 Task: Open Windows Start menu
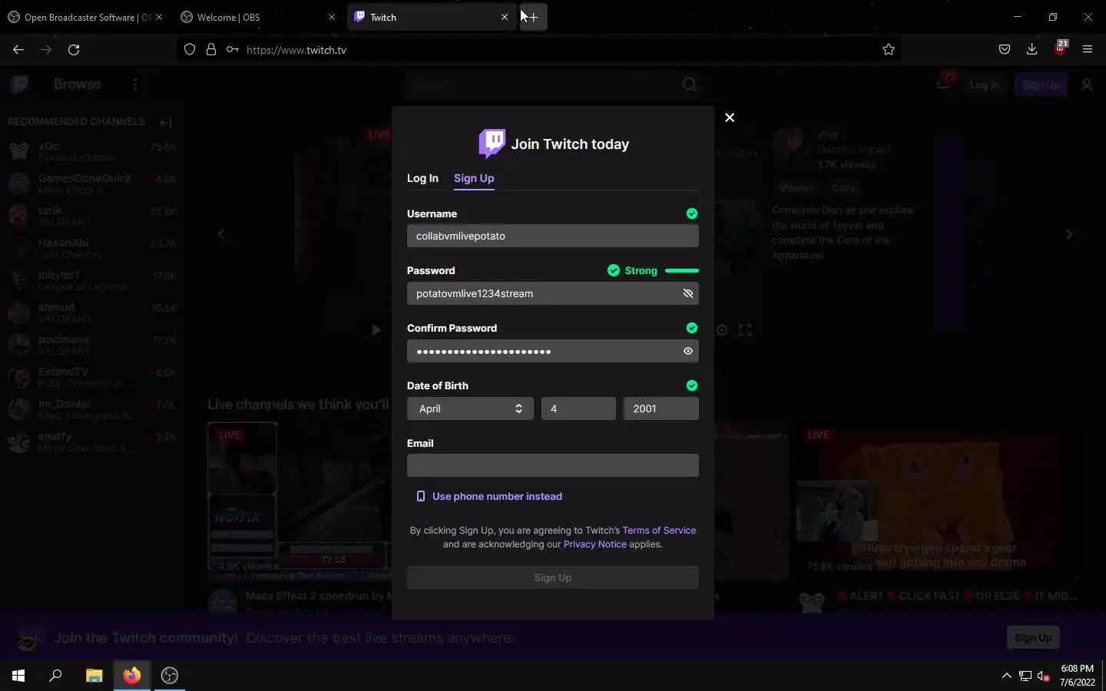(x=18, y=676)
